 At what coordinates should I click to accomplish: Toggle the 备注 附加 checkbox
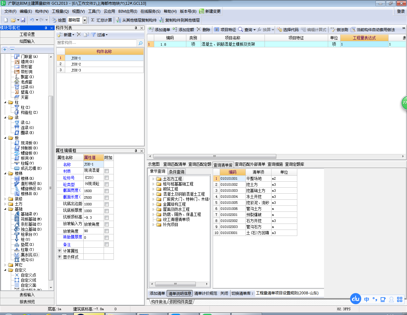(x=107, y=244)
